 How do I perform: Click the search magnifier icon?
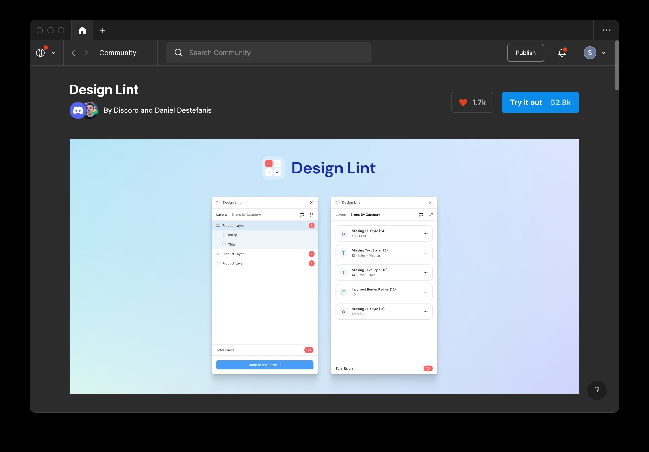(178, 53)
